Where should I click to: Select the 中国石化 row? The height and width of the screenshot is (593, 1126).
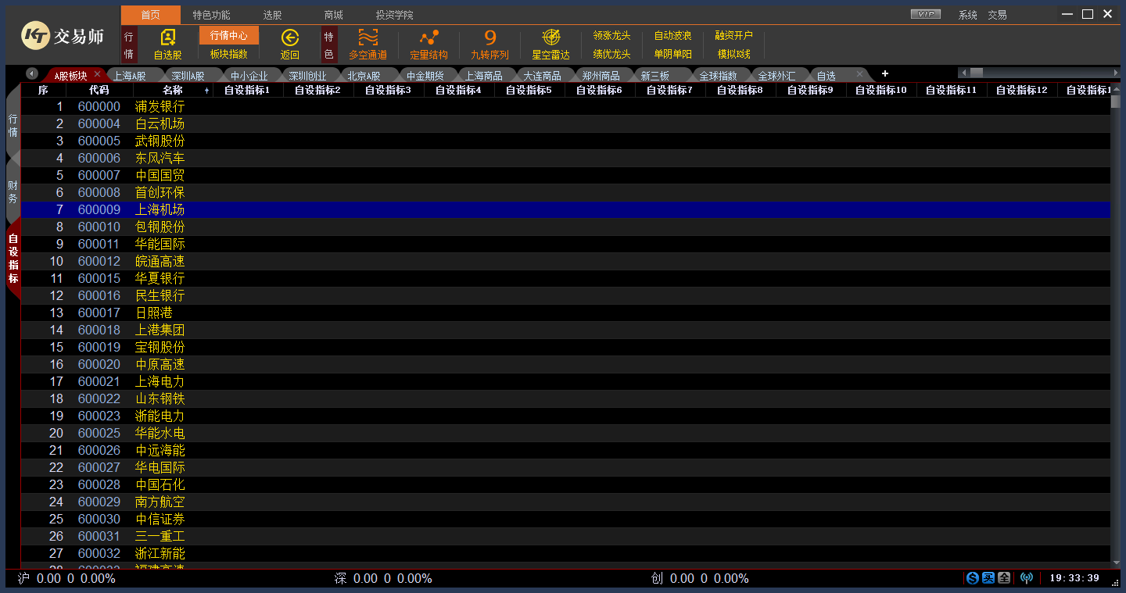click(565, 485)
